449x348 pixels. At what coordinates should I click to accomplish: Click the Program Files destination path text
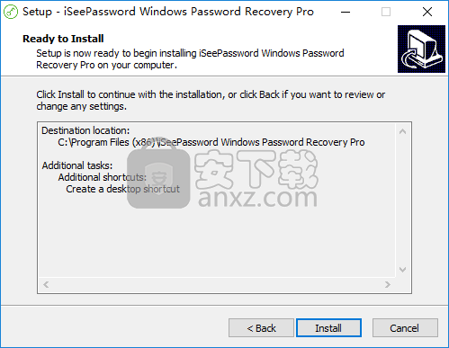click(x=211, y=142)
